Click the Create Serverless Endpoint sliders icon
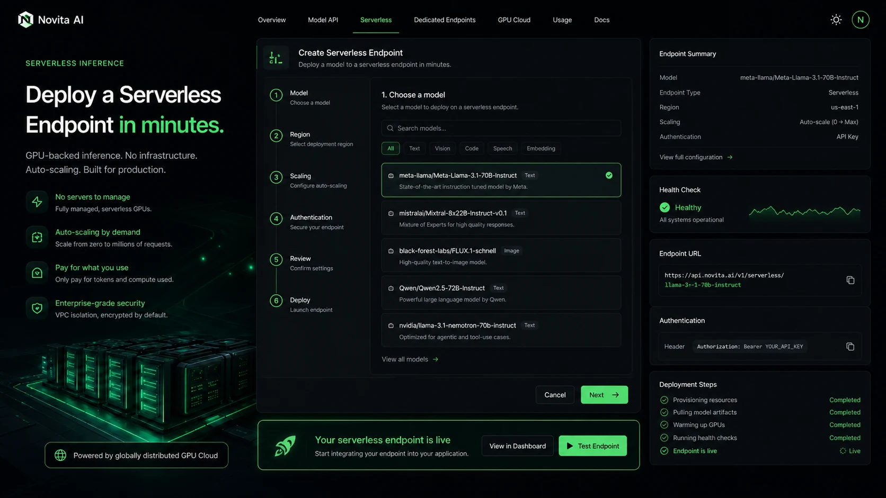 (x=276, y=58)
